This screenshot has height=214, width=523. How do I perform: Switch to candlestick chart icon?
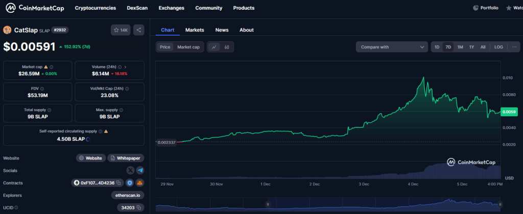(227, 47)
